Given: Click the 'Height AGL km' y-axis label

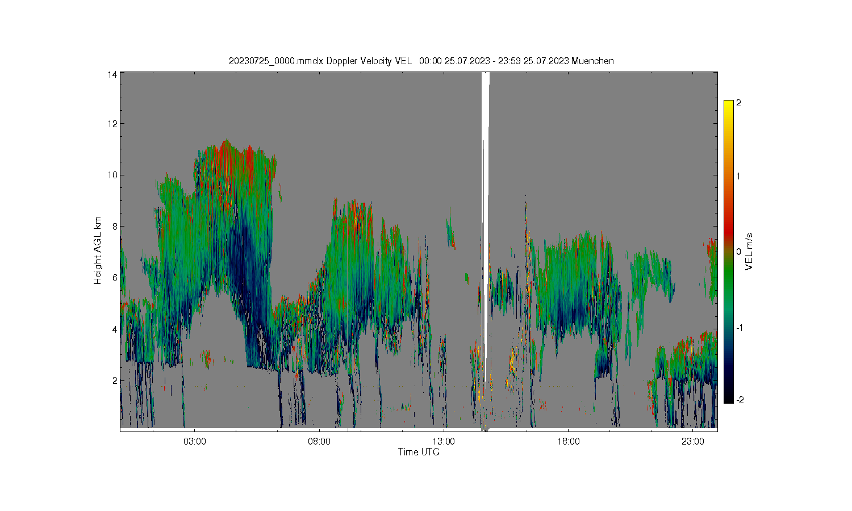Looking at the screenshot, I should click(98, 250).
